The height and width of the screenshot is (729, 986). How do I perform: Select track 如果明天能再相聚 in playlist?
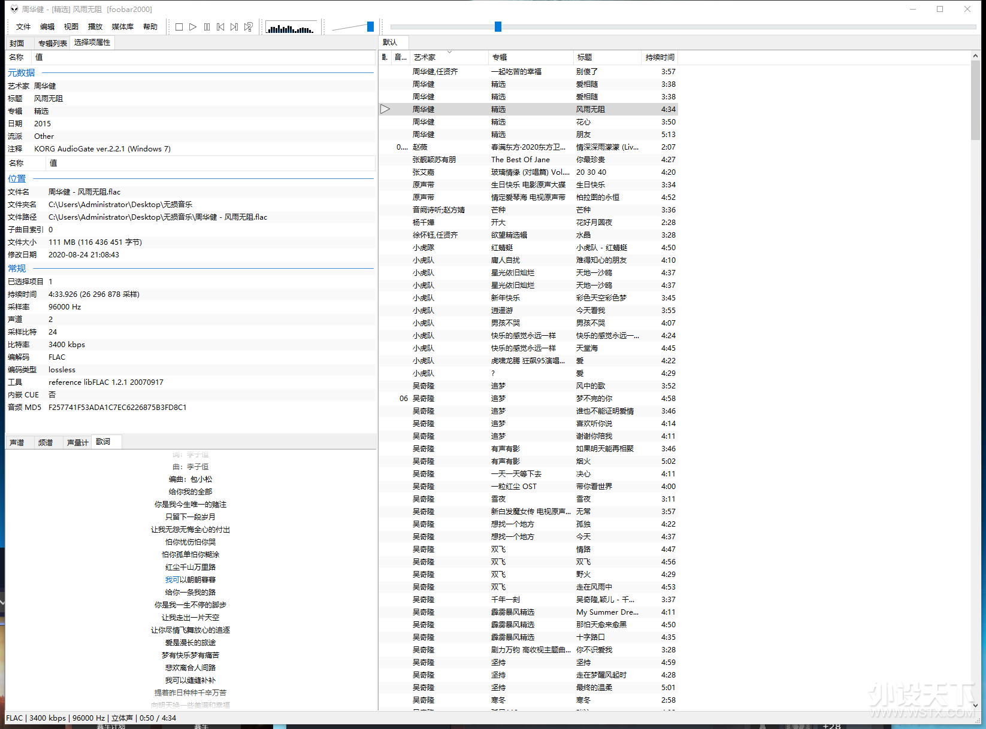528,448
